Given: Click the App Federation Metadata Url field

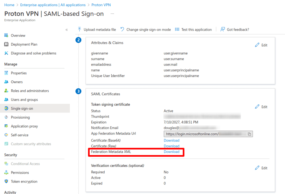Looking at the screenshot, I should pyautogui.click(x=208, y=134).
